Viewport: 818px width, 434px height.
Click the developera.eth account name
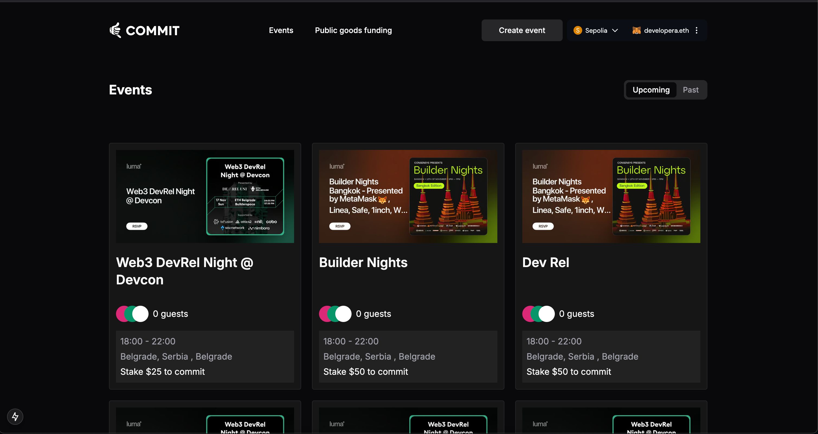coord(666,30)
